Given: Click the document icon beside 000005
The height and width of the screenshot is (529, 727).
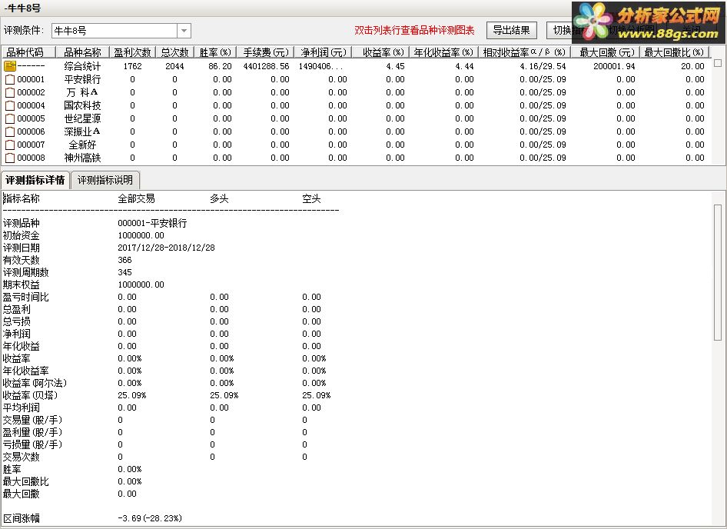Looking at the screenshot, I should point(10,118).
